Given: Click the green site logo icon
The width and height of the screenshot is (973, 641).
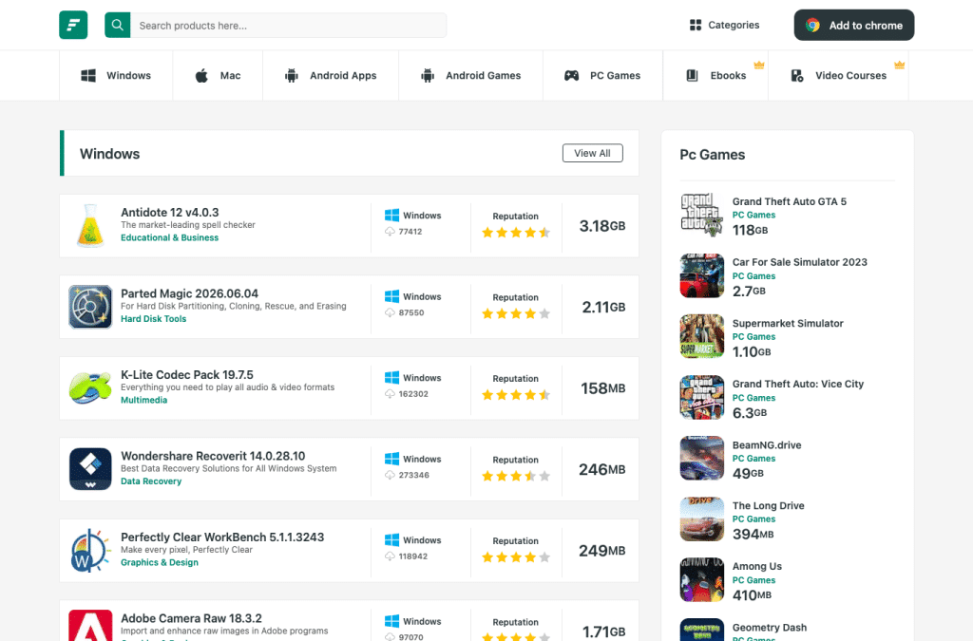Looking at the screenshot, I should (73, 26).
